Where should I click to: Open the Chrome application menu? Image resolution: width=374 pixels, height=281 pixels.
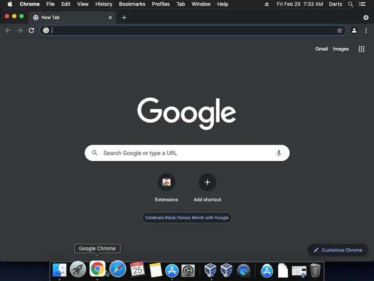pyautogui.click(x=30, y=4)
